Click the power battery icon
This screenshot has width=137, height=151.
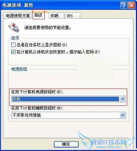point(13,28)
